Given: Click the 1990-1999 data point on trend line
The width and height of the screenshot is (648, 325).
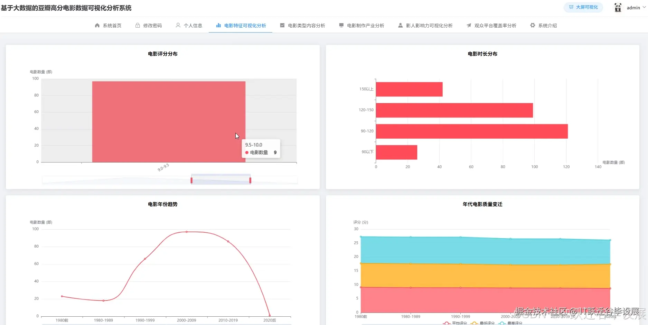Looking at the screenshot, I should (145, 259).
